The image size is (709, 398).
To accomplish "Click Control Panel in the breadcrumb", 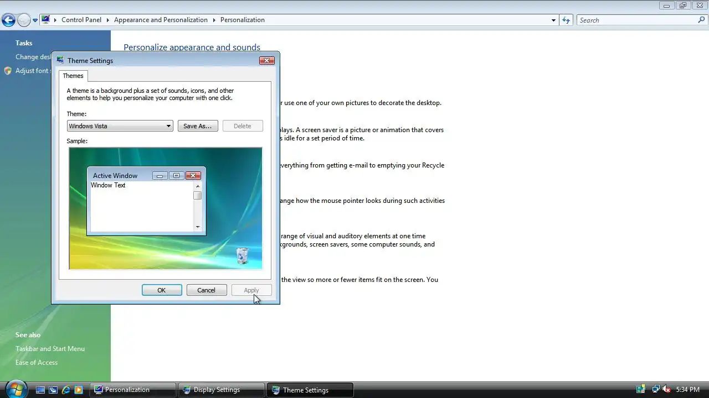I will [x=81, y=20].
